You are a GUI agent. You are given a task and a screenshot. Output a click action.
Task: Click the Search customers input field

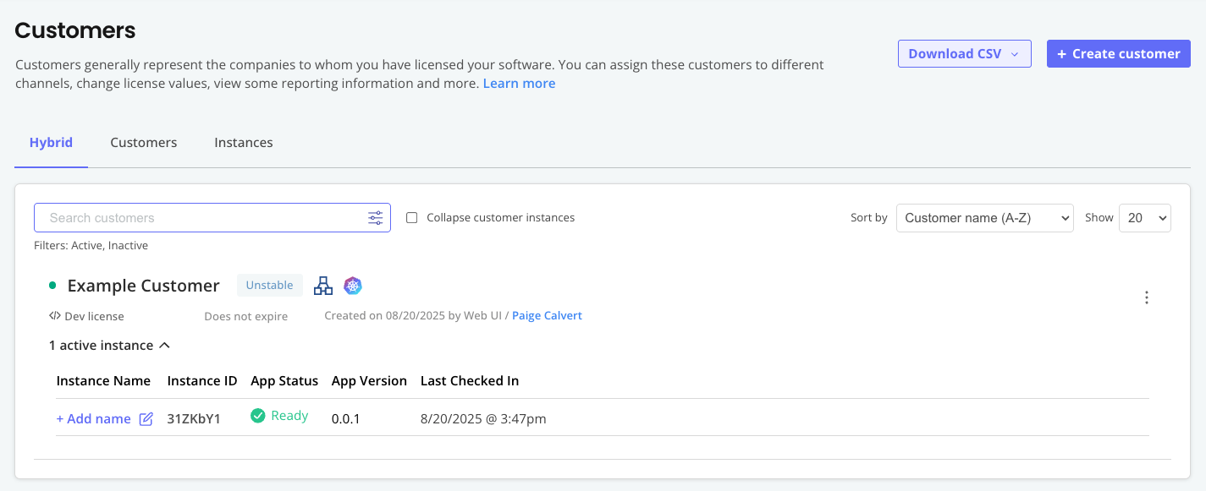(195, 217)
